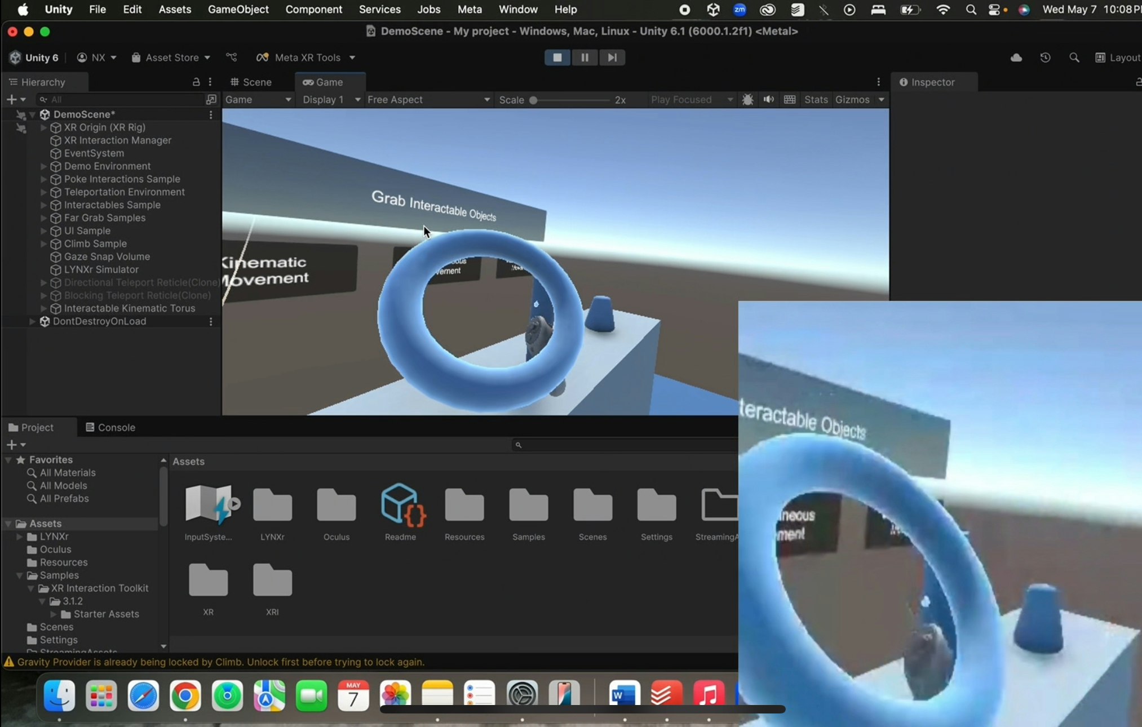The width and height of the screenshot is (1142, 727).
Task: Click the Hierarchy create plus button
Action: 15,99
